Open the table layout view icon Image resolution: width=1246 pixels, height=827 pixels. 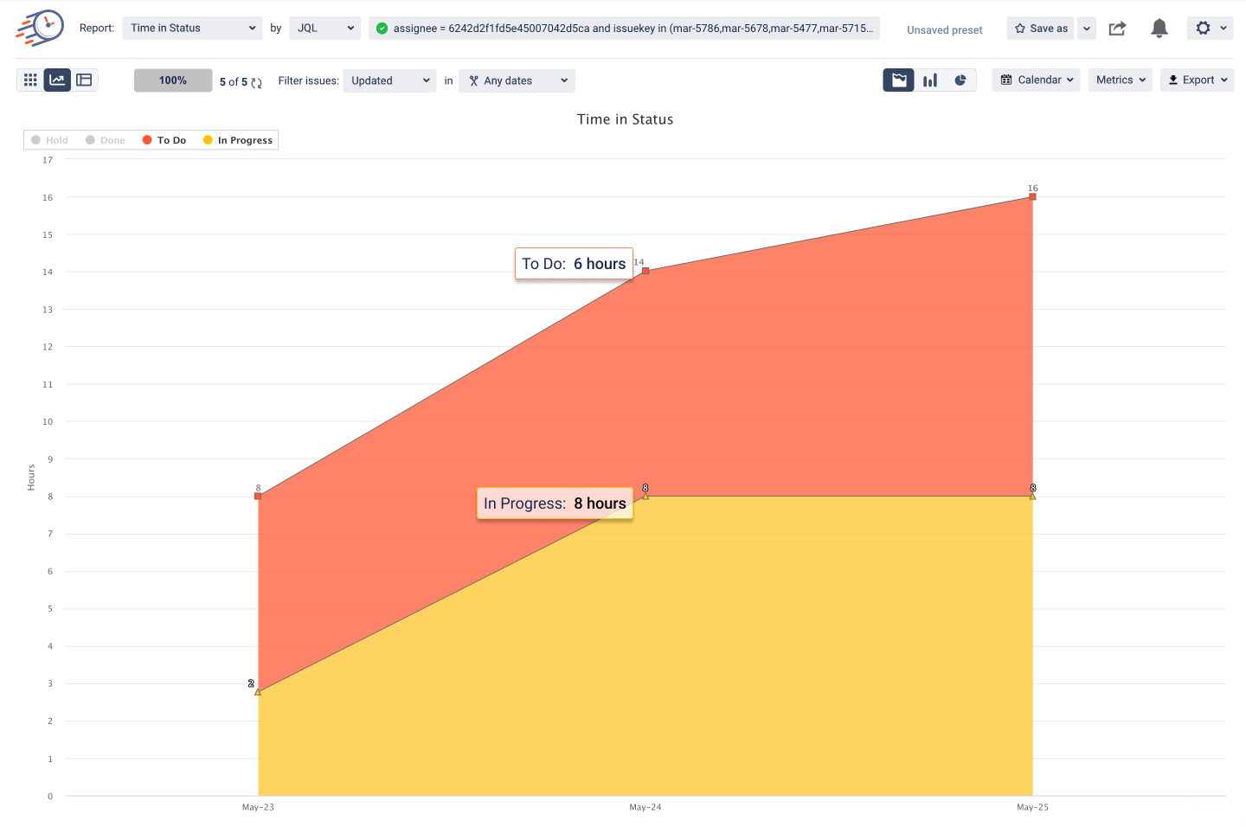click(84, 80)
